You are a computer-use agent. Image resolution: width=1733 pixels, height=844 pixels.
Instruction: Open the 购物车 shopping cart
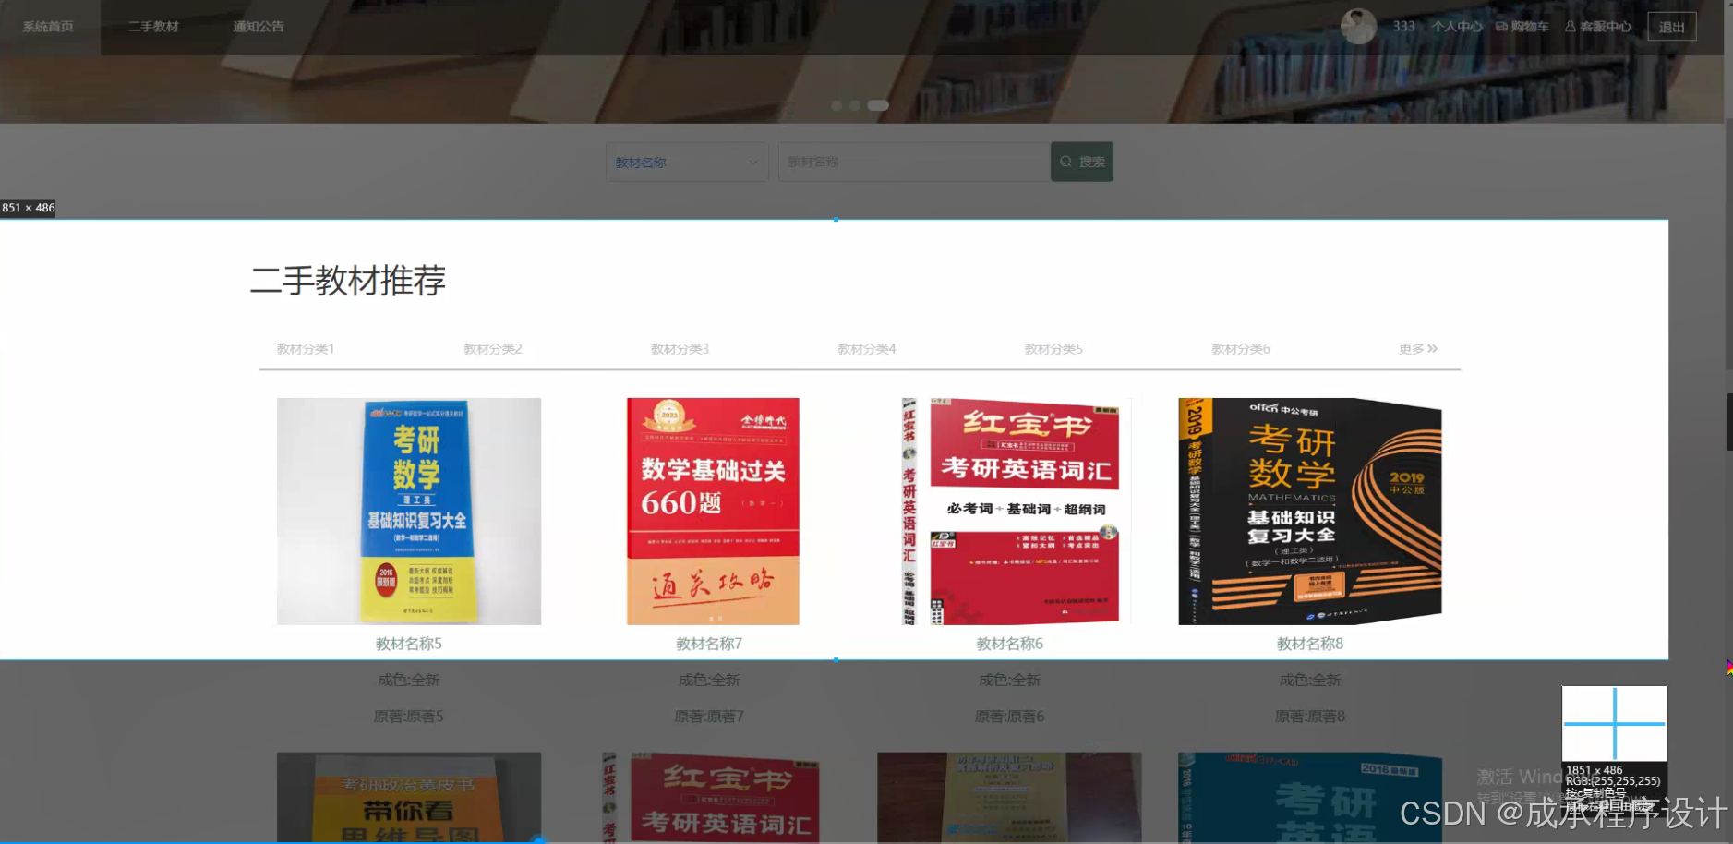point(1522,27)
